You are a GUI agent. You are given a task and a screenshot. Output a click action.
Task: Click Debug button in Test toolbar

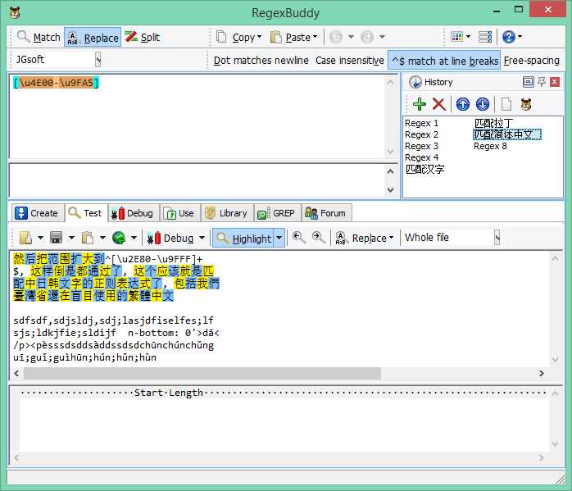click(170, 238)
